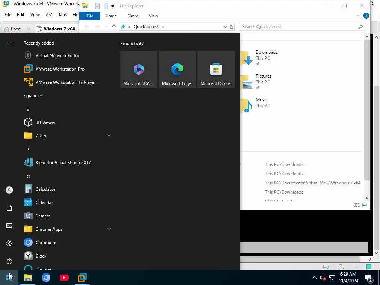The height and width of the screenshot is (285, 380).
Task: Switch to VMware Home tab
Action: tap(16, 29)
